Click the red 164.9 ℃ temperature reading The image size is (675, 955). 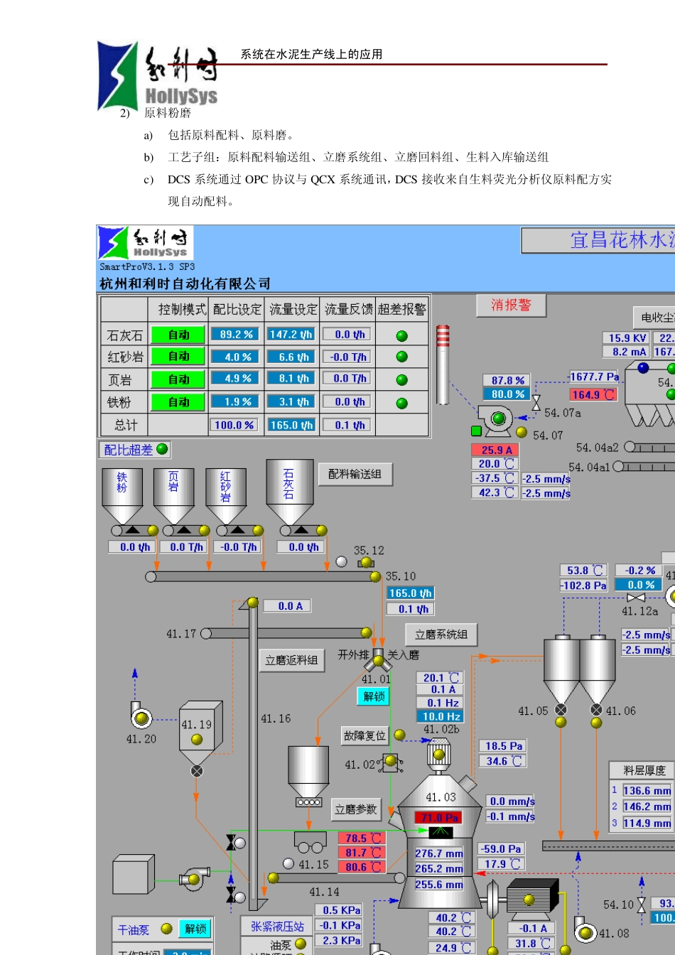(593, 394)
